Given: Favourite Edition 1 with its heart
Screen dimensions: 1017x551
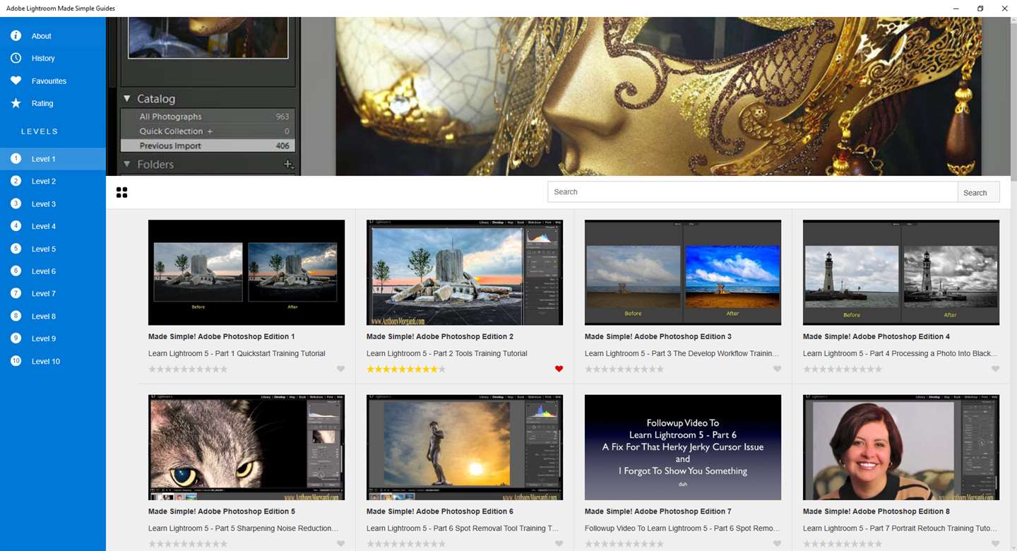Looking at the screenshot, I should pyautogui.click(x=340, y=369).
